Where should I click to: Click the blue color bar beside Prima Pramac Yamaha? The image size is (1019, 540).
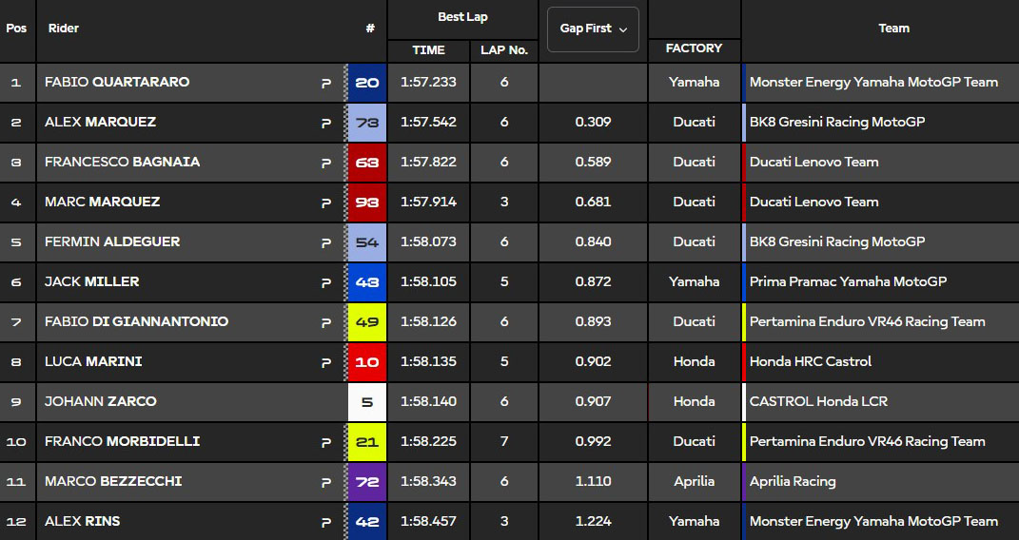pyautogui.click(x=743, y=282)
